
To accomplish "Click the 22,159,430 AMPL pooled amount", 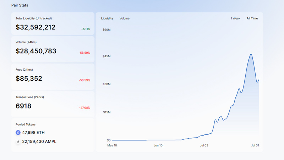I will pos(39,142).
